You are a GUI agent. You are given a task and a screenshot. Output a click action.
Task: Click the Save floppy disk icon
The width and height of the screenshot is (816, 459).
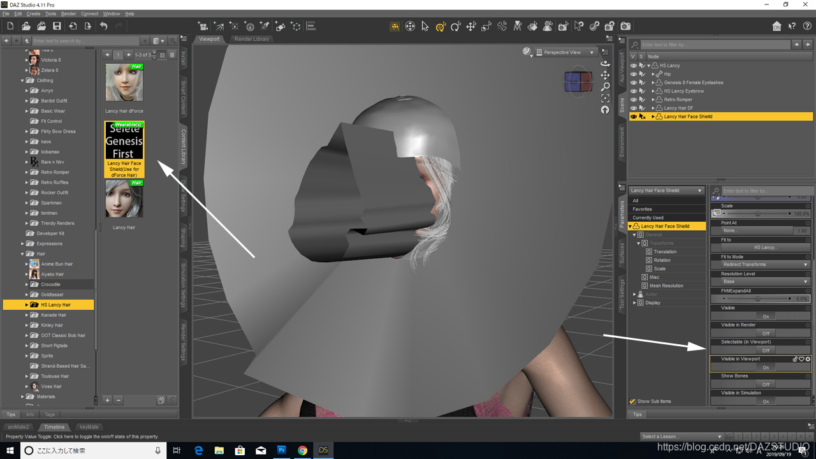[x=57, y=26]
